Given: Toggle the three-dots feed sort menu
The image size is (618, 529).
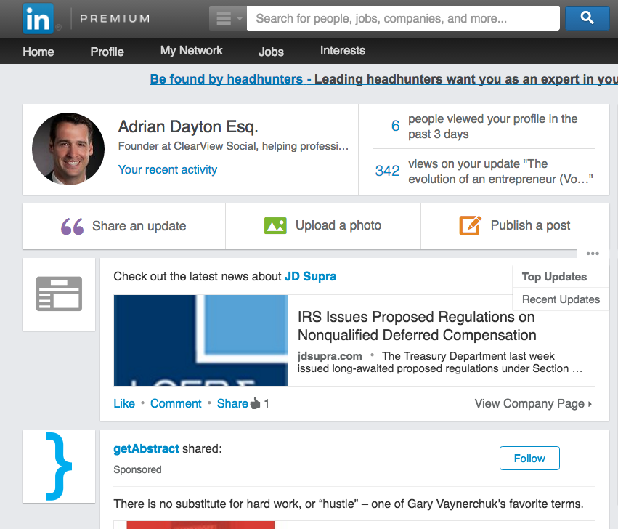Looking at the screenshot, I should tap(593, 254).
